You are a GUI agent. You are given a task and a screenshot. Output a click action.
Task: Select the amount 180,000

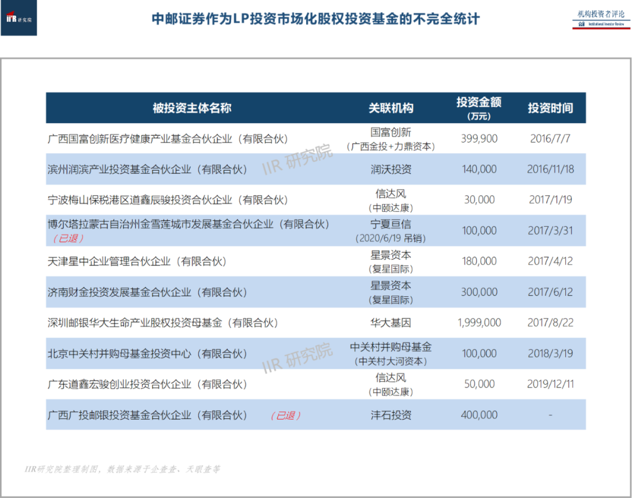[x=479, y=261]
